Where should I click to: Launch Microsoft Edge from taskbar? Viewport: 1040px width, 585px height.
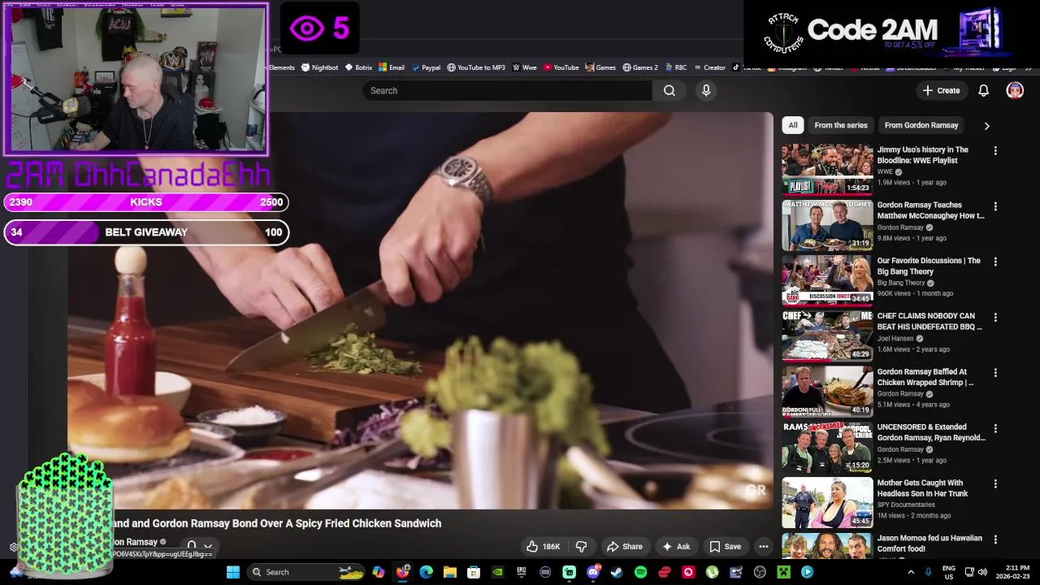(426, 572)
